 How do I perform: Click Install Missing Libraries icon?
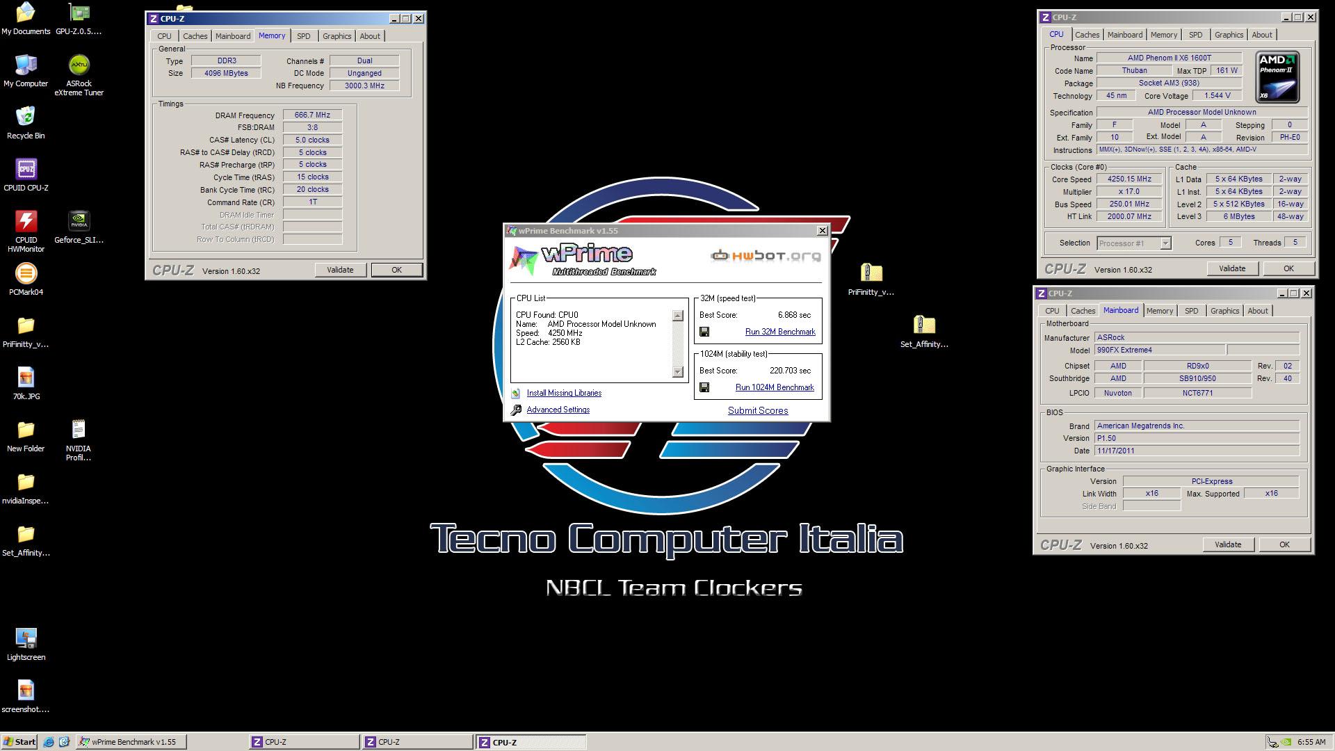[x=516, y=394]
